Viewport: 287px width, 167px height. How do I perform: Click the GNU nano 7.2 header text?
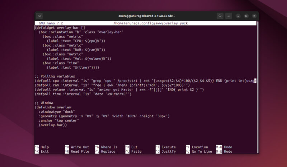(51, 23)
